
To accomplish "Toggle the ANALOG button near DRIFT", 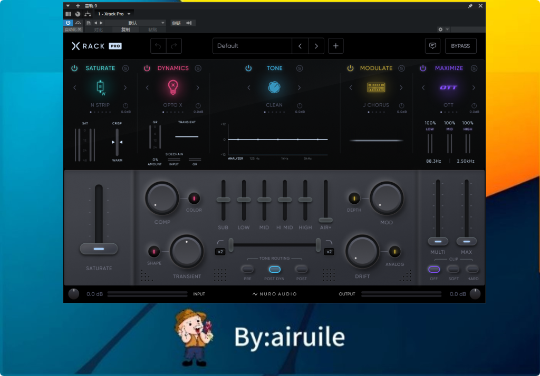I will pos(394,252).
